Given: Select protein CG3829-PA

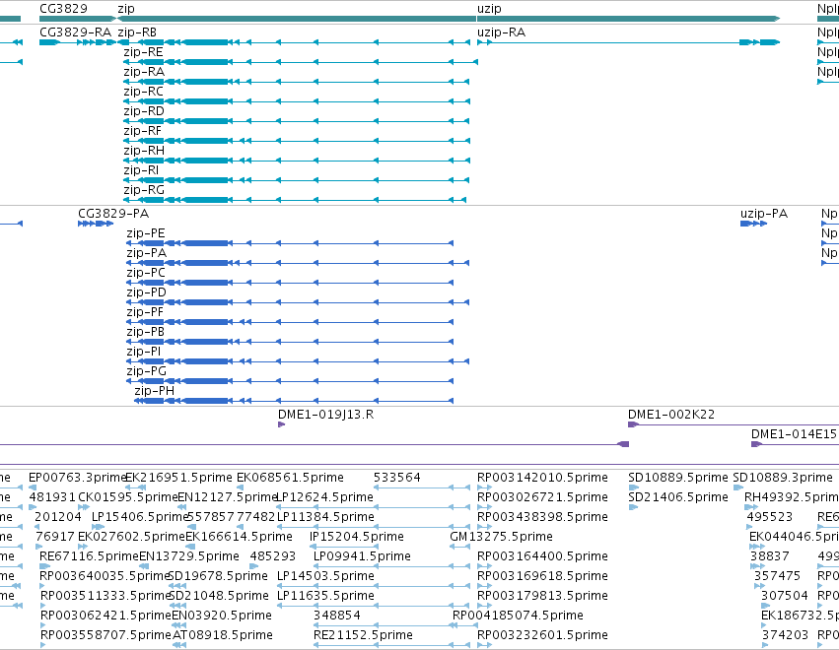Looking at the screenshot, I should click(x=113, y=214).
